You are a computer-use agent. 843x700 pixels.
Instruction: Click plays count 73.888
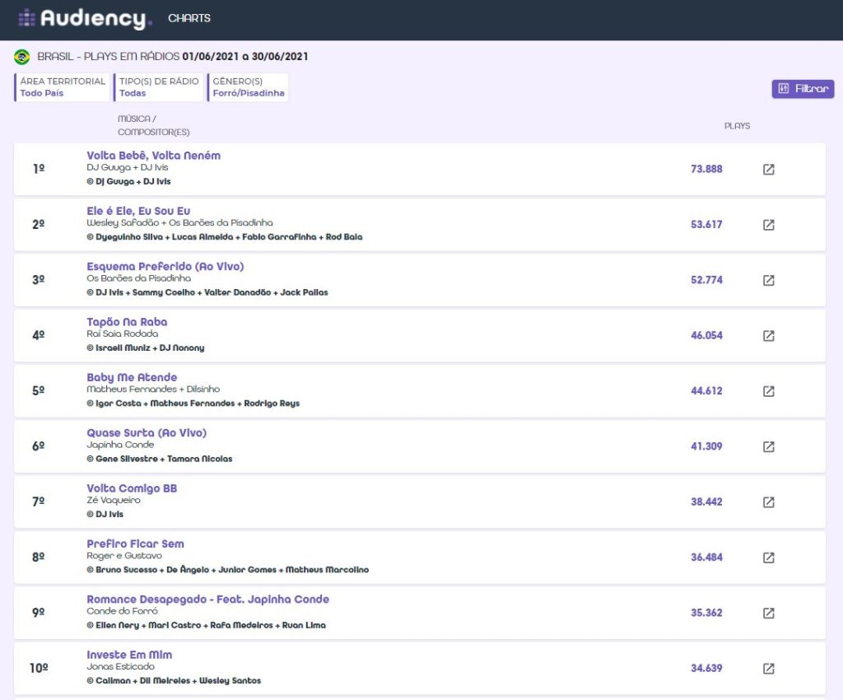[706, 169]
